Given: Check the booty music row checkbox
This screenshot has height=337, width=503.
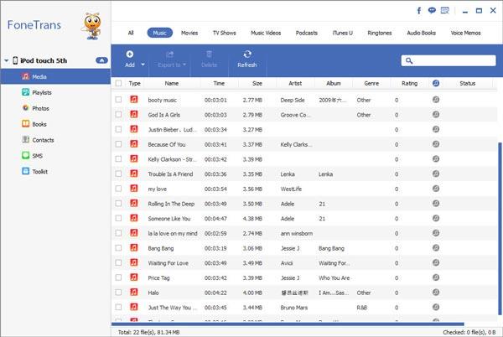Looking at the screenshot, I should coord(119,100).
